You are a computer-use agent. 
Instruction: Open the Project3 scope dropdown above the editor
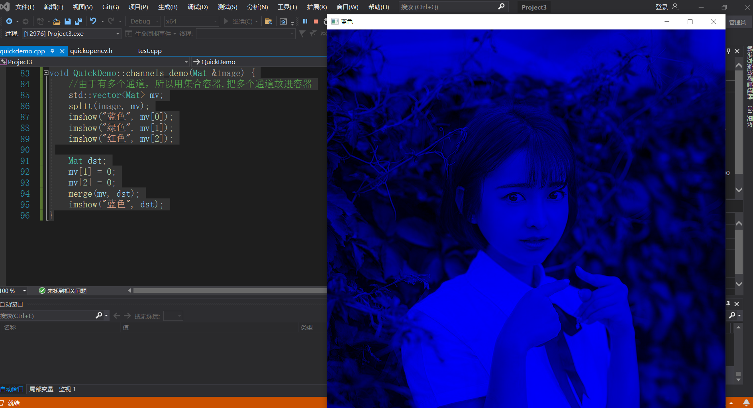coord(95,62)
